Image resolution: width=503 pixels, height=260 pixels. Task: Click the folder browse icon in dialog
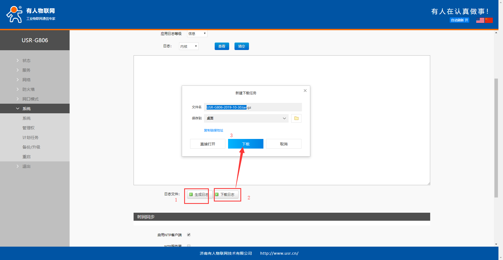[x=296, y=118]
